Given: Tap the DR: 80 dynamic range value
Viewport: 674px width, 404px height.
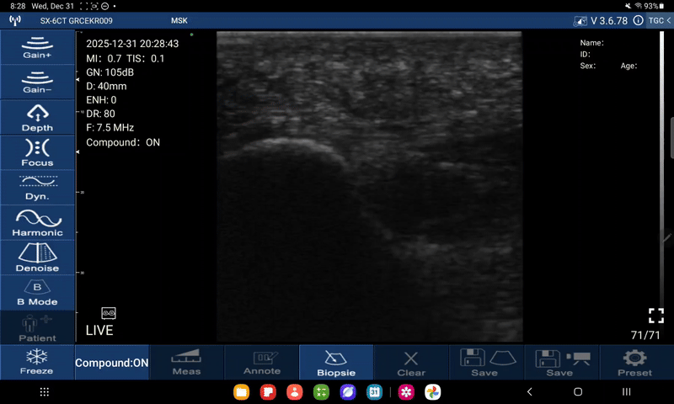Looking at the screenshot, I should [x=100, y=114].
